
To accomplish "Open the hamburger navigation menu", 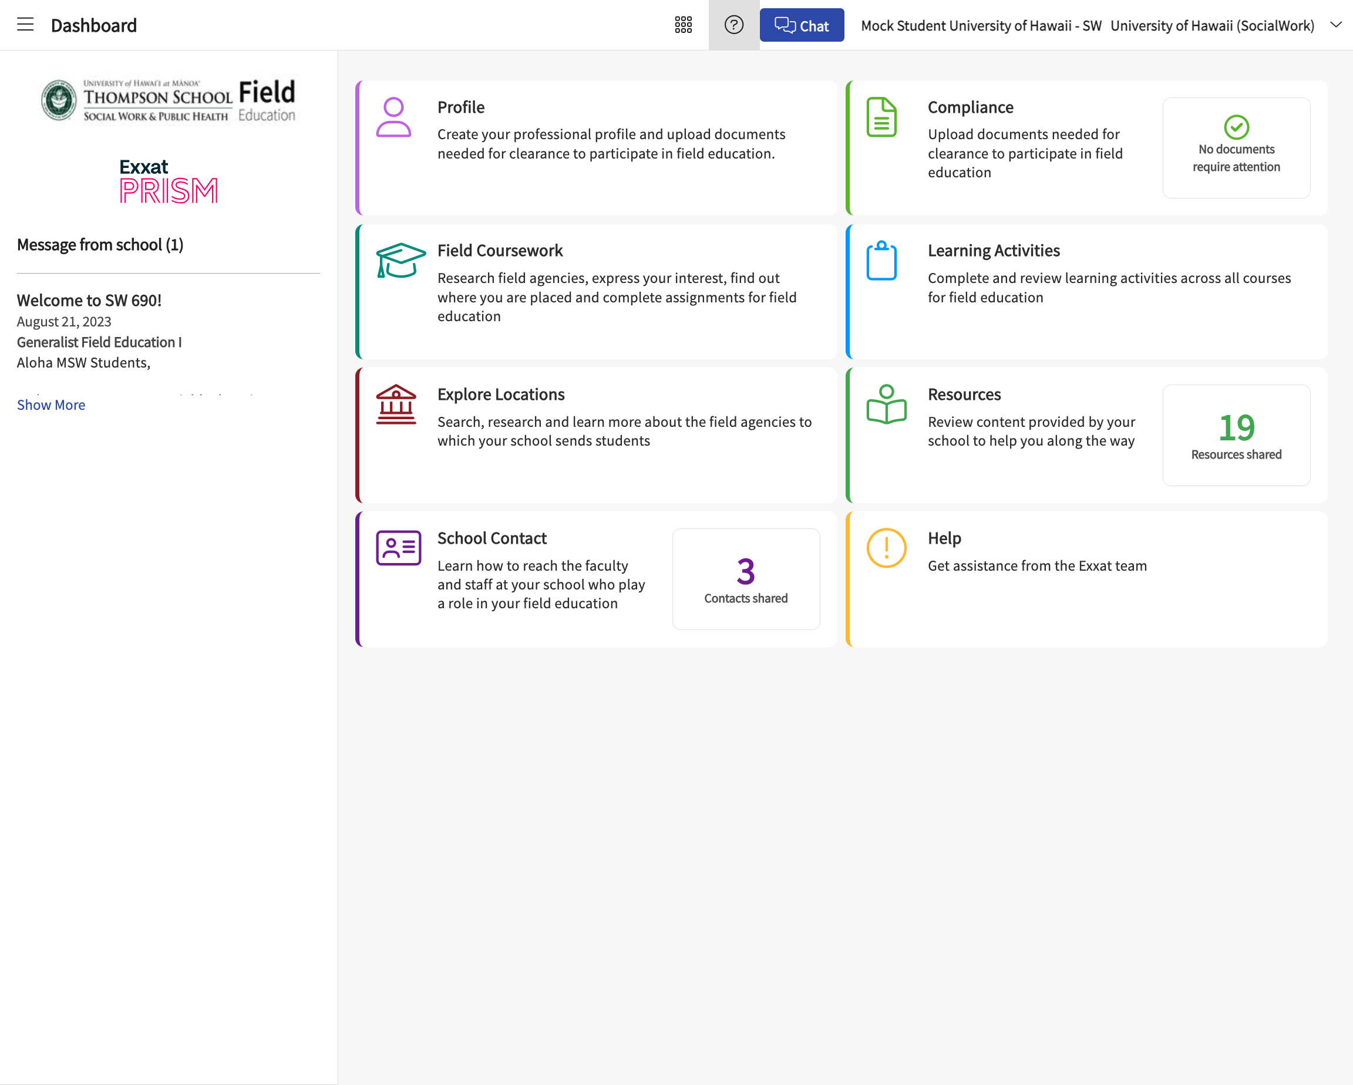I will pos(25,25).
